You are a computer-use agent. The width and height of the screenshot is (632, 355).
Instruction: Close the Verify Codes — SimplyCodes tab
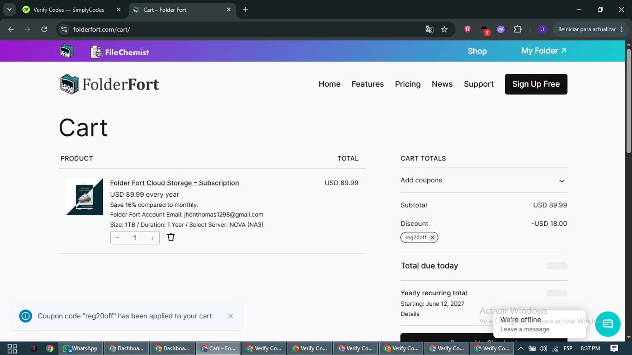click(x=119, y=10)
